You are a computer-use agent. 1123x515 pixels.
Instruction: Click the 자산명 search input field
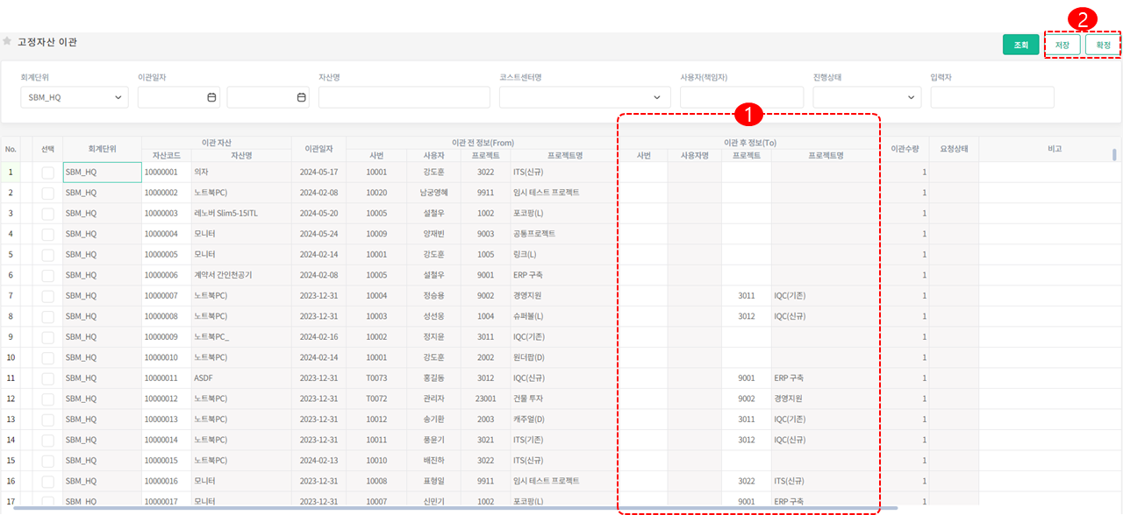coord(403,97)
